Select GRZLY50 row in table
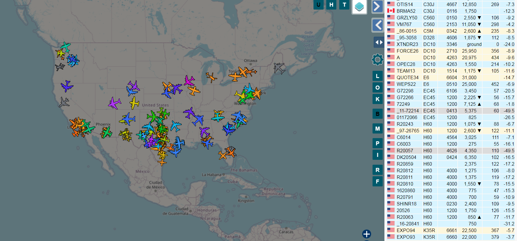The width and height of the screenshot is (517, 241). 451,18
